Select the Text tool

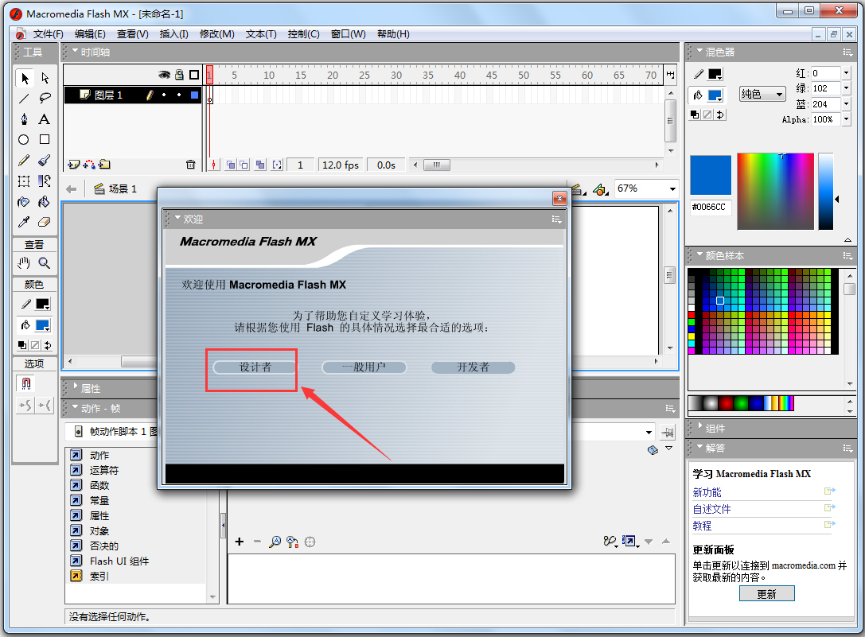pos(45,119)
